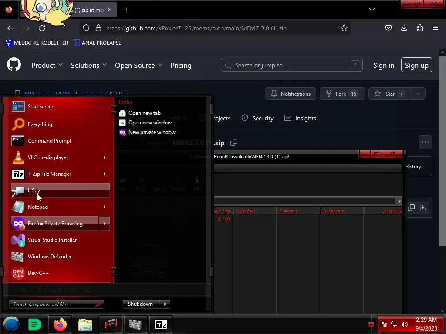
Task: Open 7-Zip address path dropdown
Action: pyautogui.click(x=399, y=201)
